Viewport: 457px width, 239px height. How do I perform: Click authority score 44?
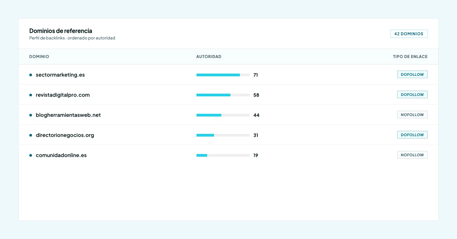coord(256,115)
